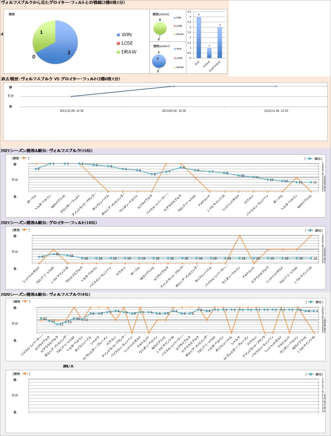Select the UnGoal bar with value 1
Image resolution: width=331 pixels, height=436 pixels.
pyautogui.click(x=209, y=53)
